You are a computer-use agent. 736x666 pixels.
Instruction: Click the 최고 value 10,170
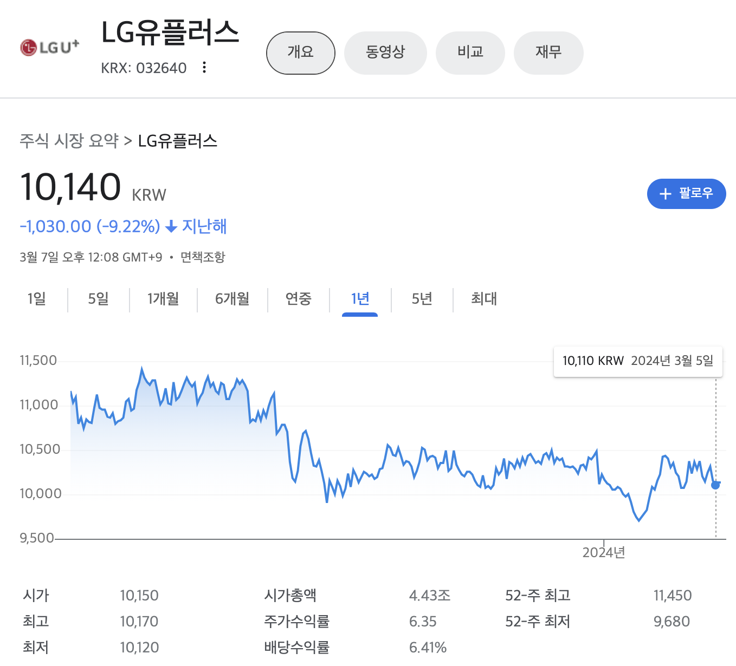click(x=139, y=622)
